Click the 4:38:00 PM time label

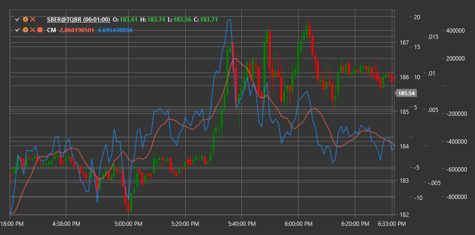coord(66,224)
